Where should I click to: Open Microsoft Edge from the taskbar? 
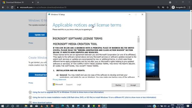(63, 106)
